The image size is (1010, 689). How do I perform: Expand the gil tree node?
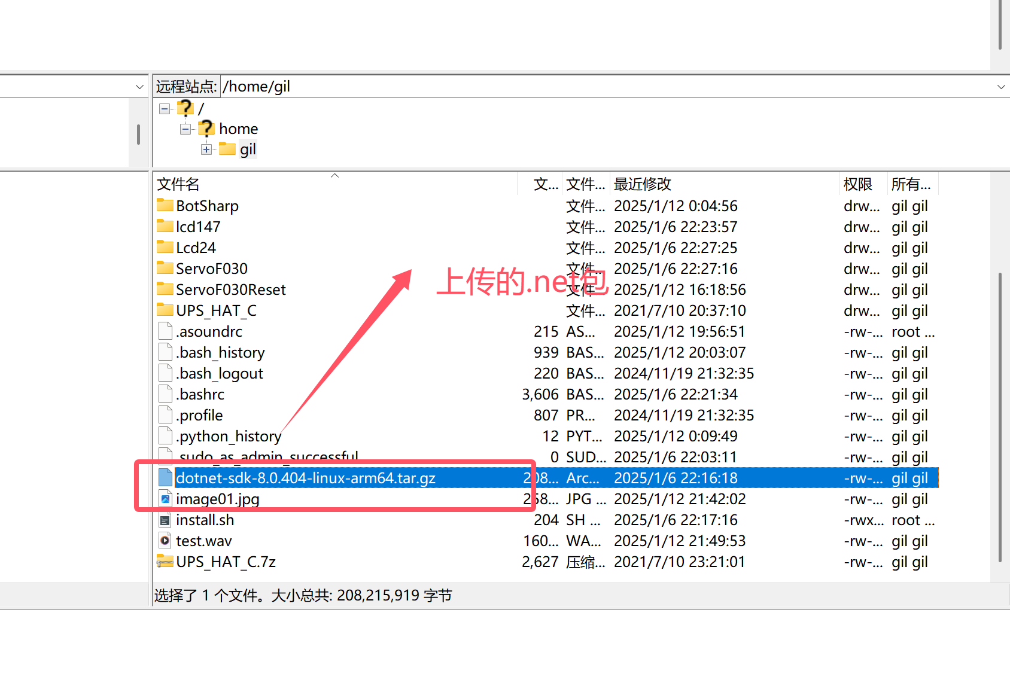pos(206,150)
